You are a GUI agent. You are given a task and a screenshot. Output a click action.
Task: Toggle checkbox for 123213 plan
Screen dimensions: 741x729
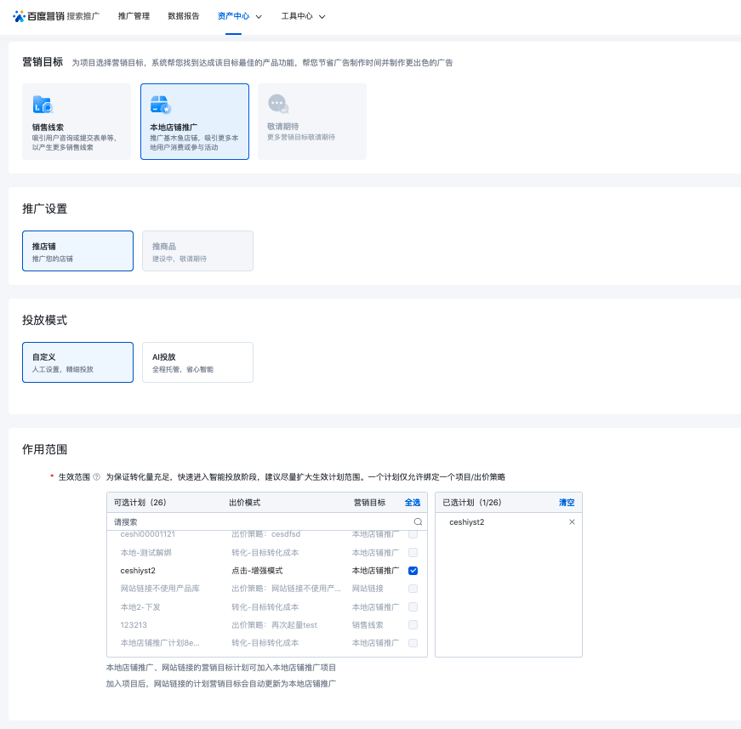click(x=413, y=625)
